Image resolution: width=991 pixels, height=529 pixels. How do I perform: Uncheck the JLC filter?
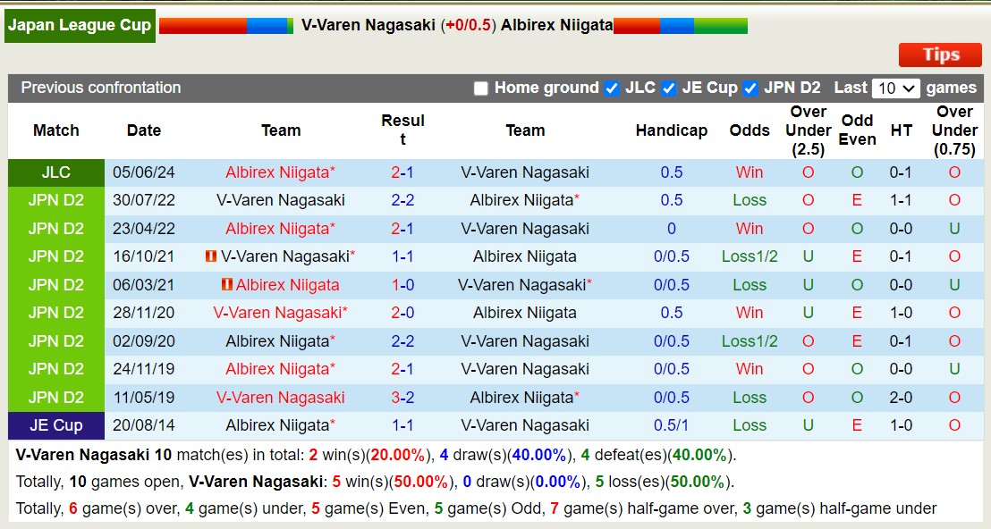pyautogui.click(x=612, y=88)
